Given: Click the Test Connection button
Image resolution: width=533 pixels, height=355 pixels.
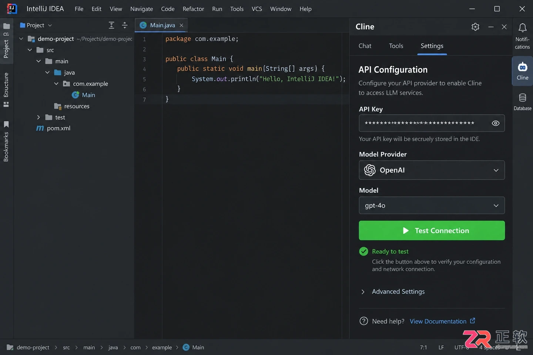Looking at the screenshot, I should click(x=432, y=230).
